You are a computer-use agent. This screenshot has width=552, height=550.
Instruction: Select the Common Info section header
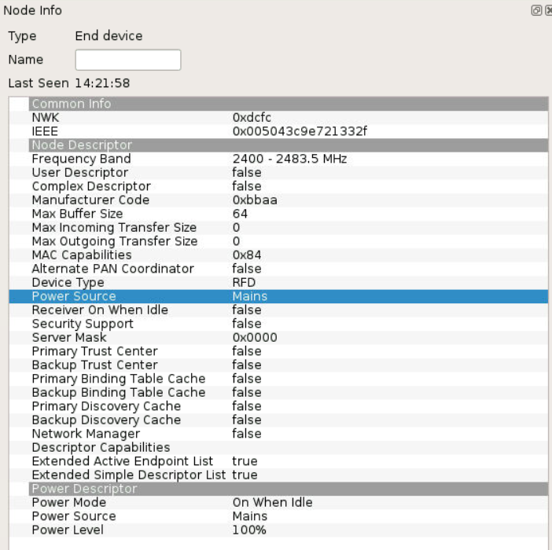click(289, 104)
